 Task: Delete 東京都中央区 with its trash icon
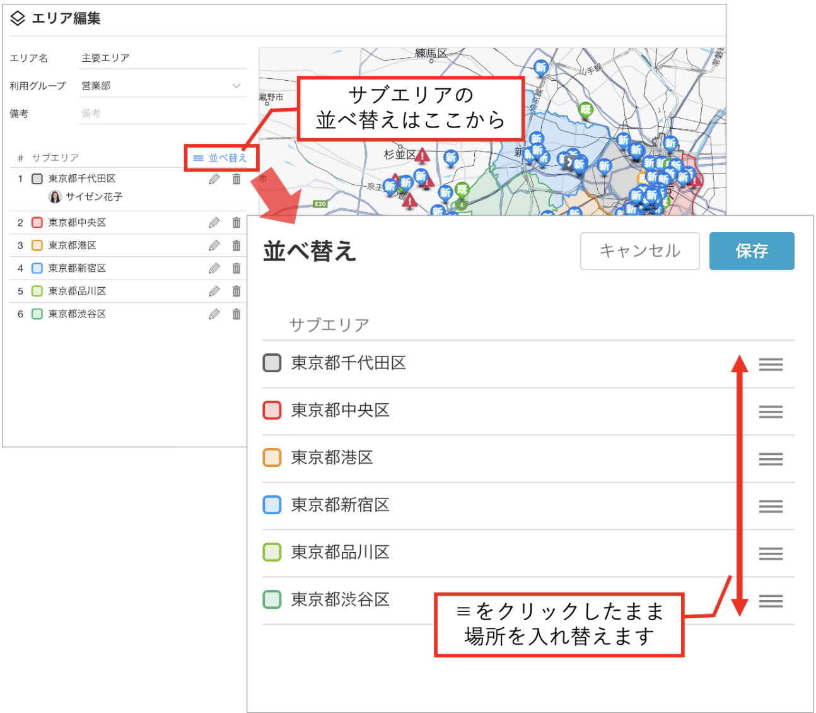[236, 222]
